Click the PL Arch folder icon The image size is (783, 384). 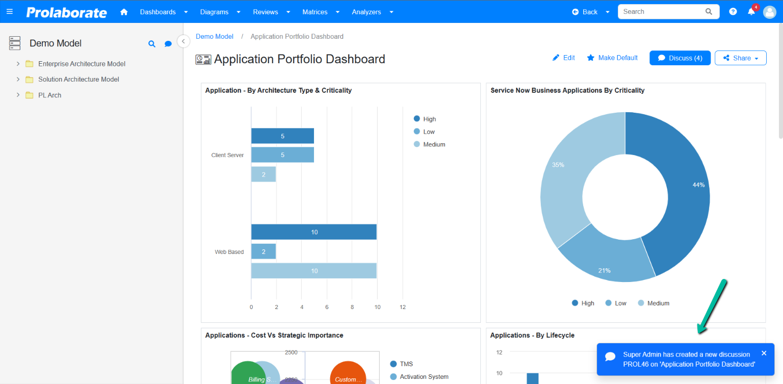pos(30,95)
